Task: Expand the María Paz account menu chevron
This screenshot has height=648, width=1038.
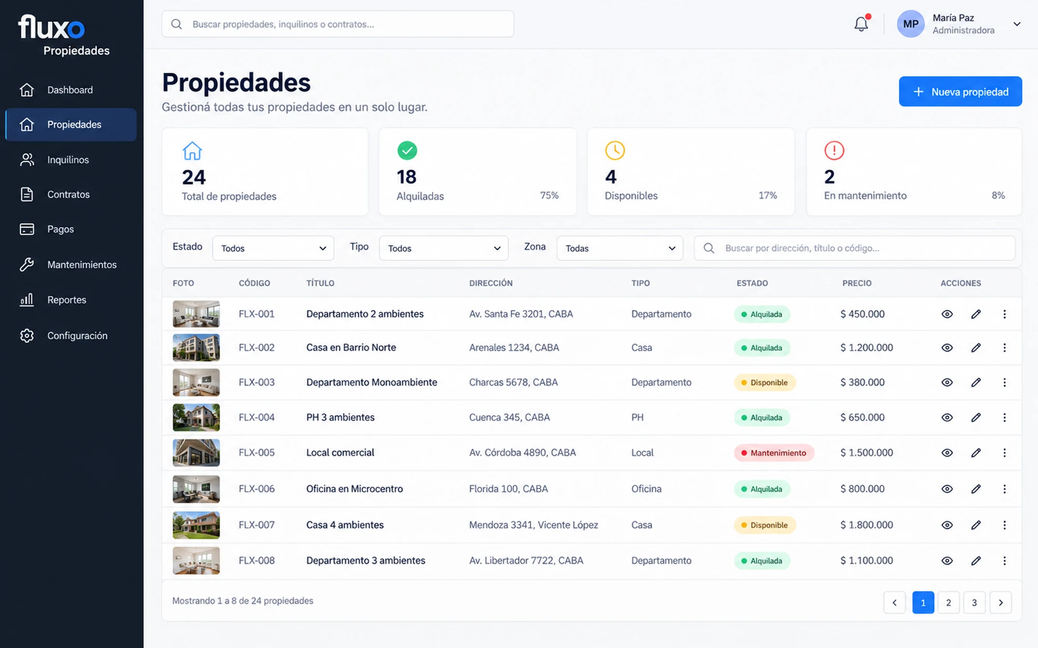Action: click(1017, 24)
